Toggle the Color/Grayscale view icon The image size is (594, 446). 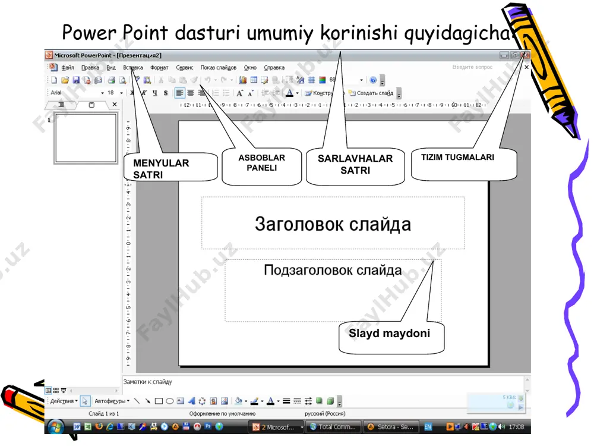(323, 80)
